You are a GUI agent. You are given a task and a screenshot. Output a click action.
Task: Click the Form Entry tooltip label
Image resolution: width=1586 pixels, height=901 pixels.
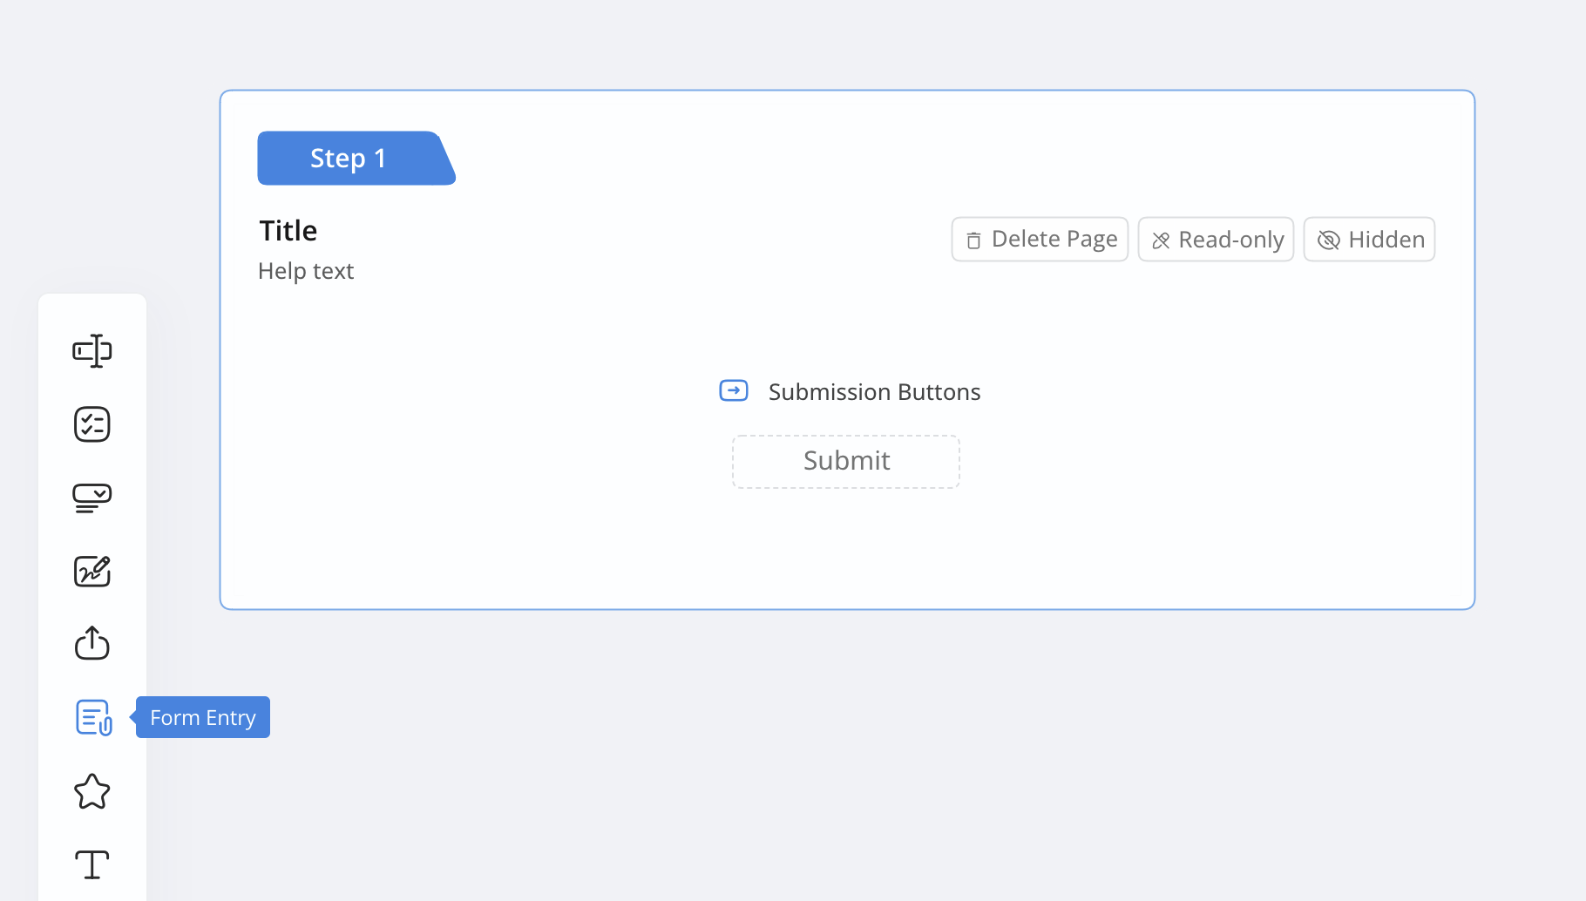(x=203, y=718)
